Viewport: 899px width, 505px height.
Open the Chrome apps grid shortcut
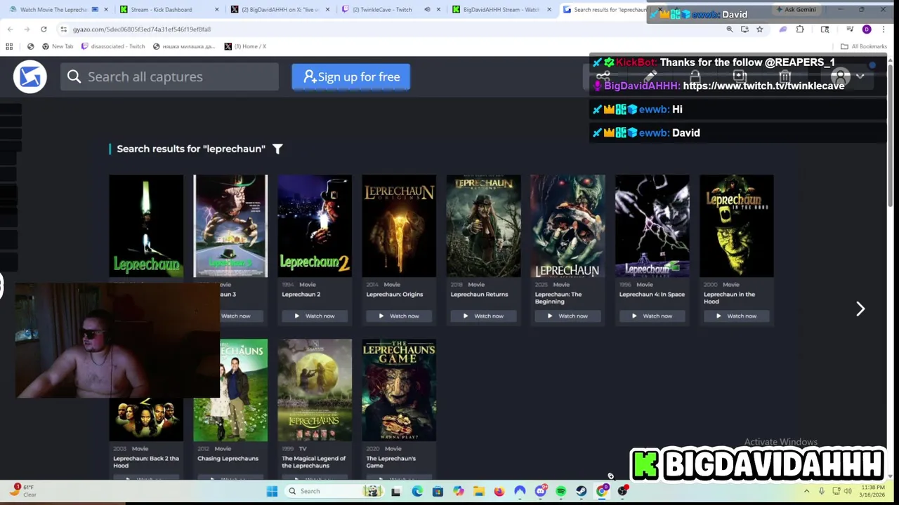click(9, 46)
